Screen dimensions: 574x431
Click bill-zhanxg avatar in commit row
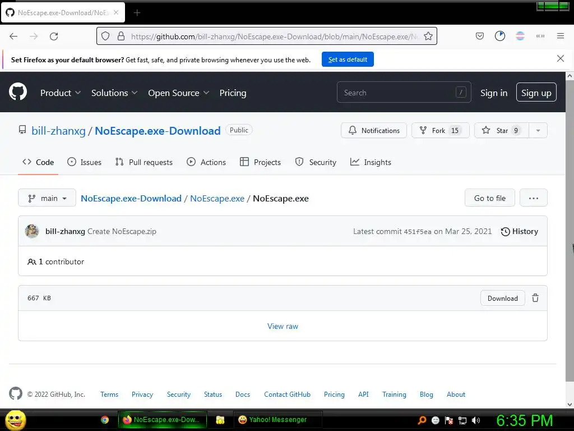pyautogui.click(x=32, y=231)
